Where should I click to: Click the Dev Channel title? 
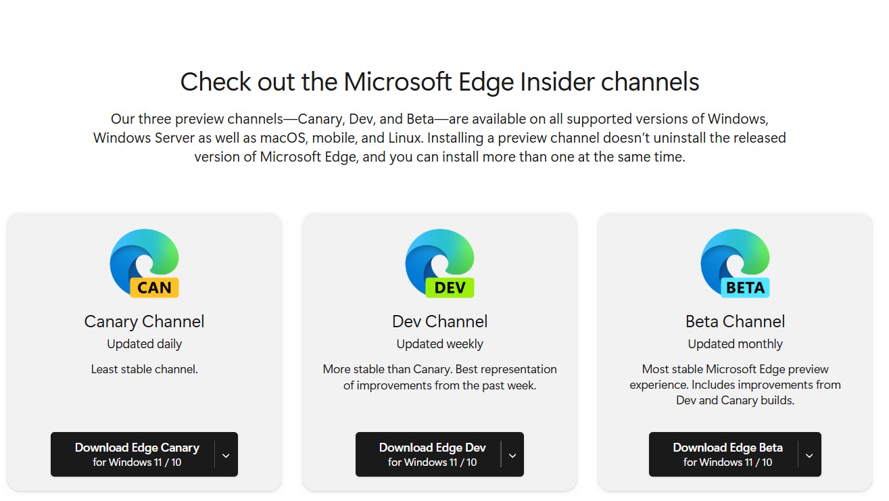tap(439, 321)
